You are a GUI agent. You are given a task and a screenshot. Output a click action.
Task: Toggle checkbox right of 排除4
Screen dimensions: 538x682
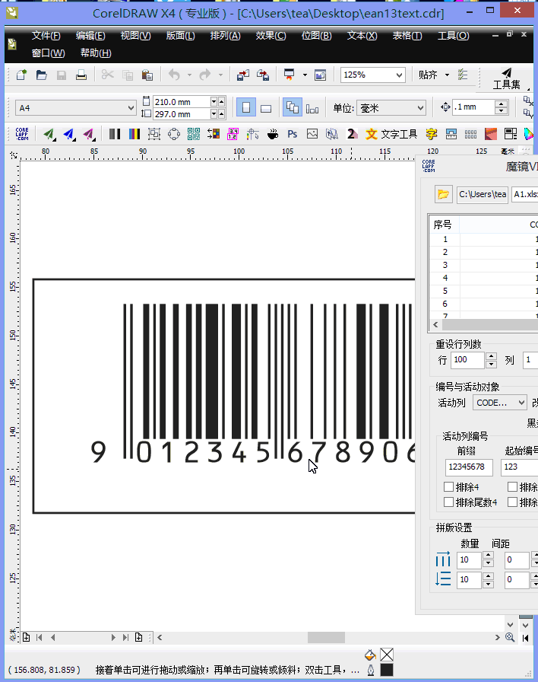point(513,486)
